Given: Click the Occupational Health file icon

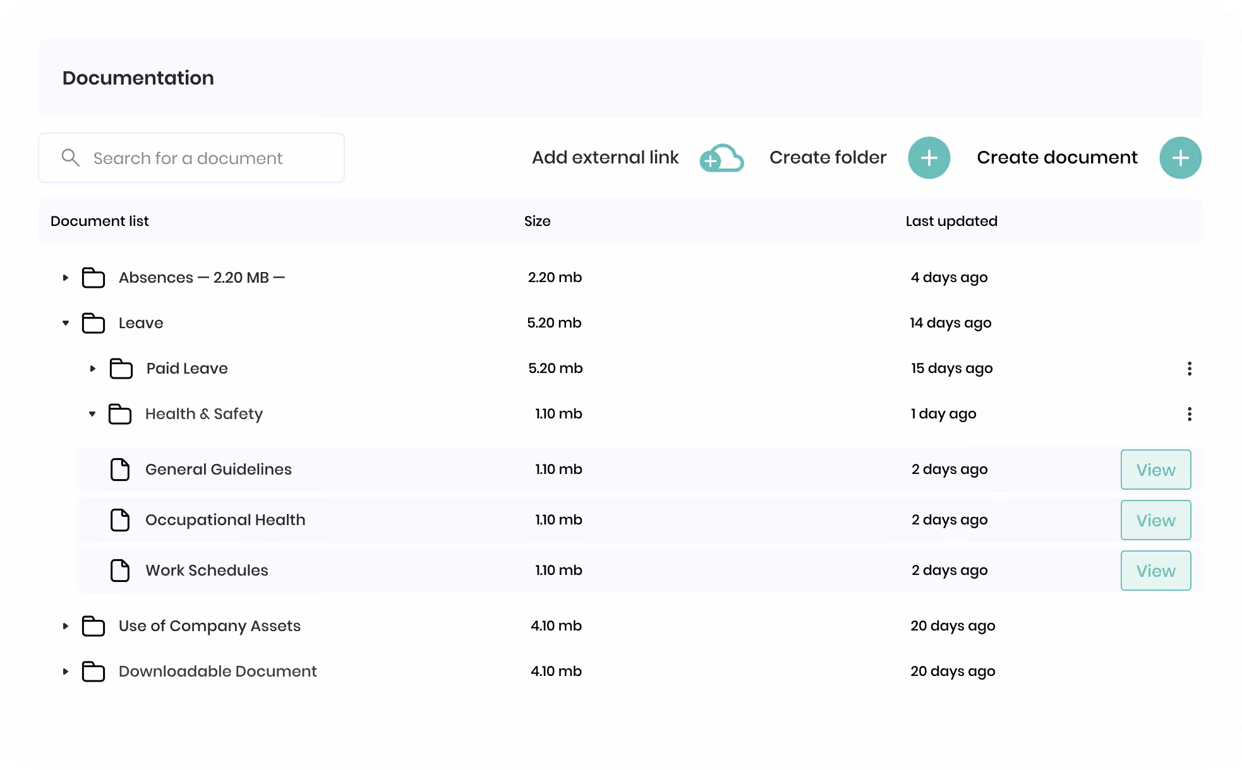Looking at the screenshot, I should pyautogui.click(x=120, y=520).
